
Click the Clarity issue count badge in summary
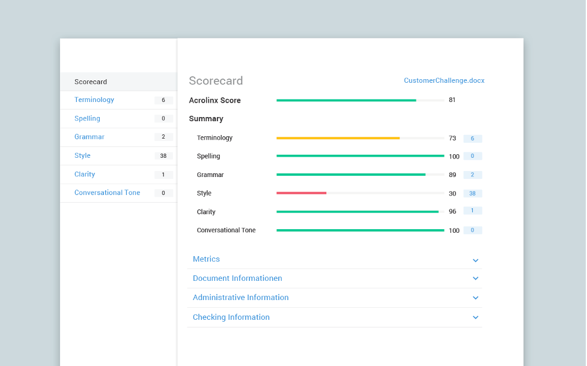(x=472, y=211)
